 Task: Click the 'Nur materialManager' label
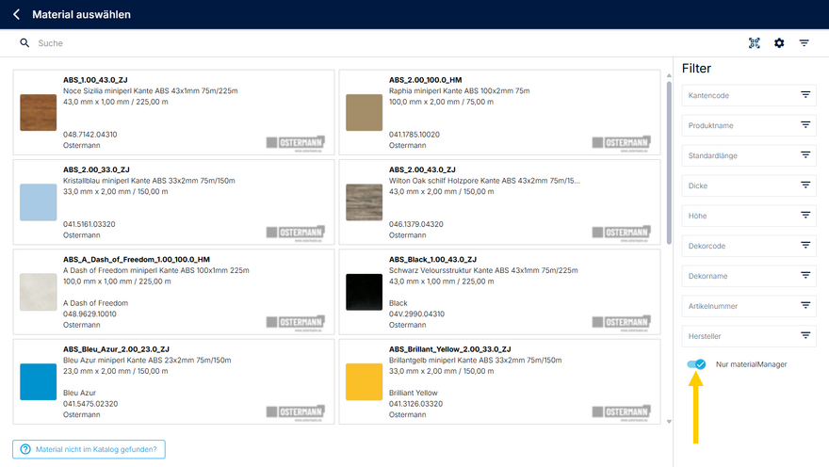pos(752,364)
